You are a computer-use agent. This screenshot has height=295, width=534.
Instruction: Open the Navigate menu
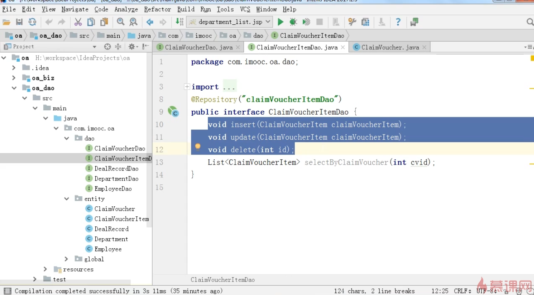(x=75, y=9)
